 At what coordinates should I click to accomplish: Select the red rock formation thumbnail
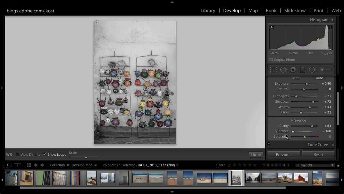pyautogui.click(x=301, y=178)
